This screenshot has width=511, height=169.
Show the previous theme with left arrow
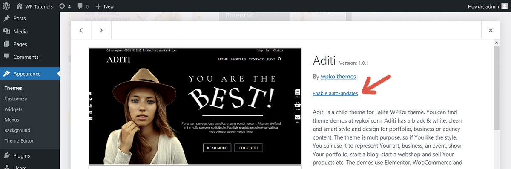pos(81,30)
